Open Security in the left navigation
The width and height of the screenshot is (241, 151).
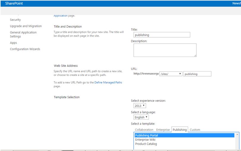tap(15, 20)
